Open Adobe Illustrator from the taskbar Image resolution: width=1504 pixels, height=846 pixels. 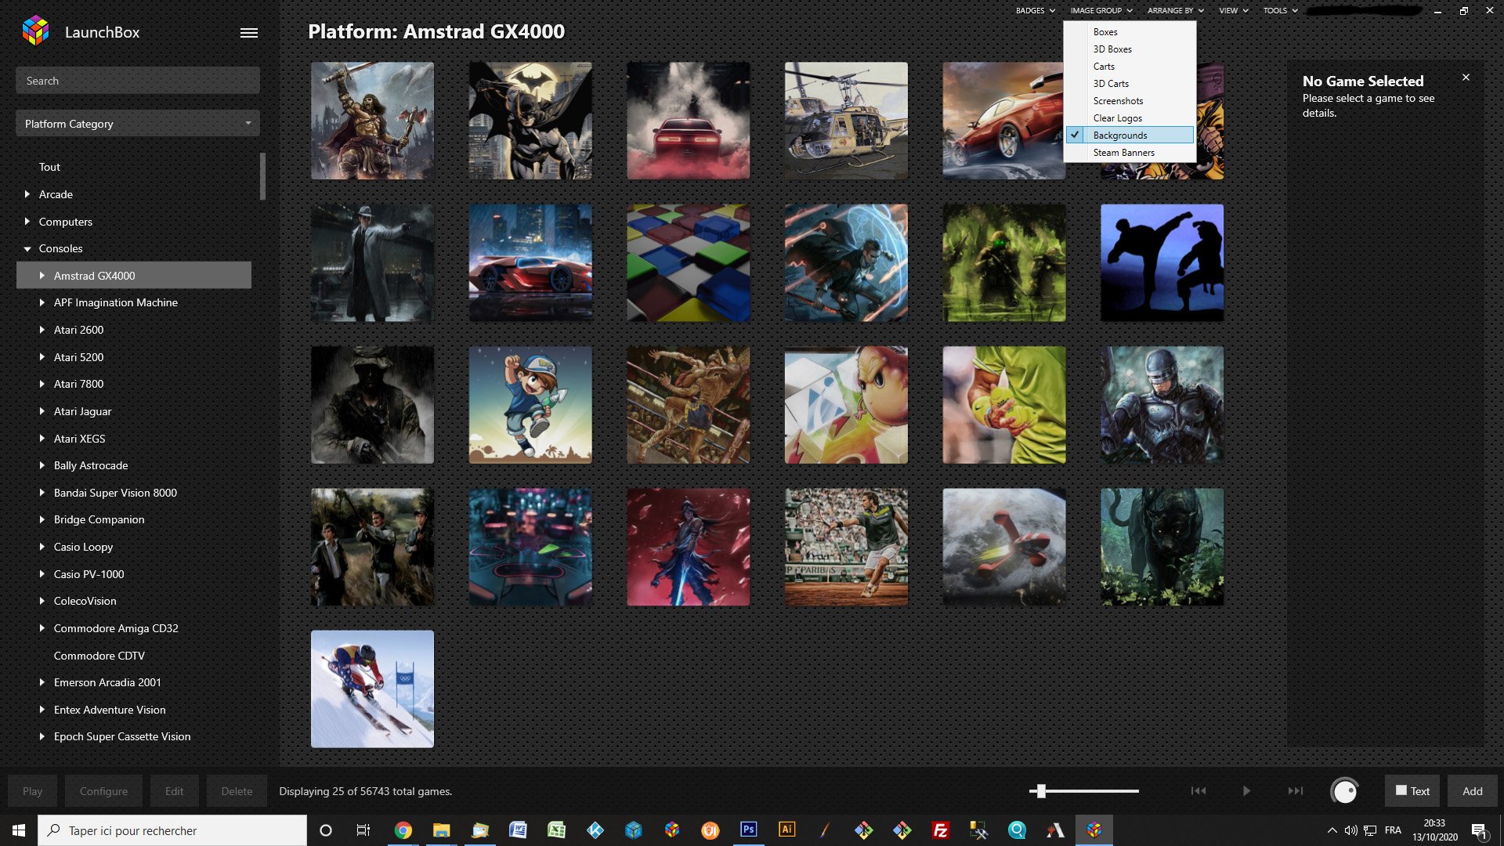click(x=786, y=830)
